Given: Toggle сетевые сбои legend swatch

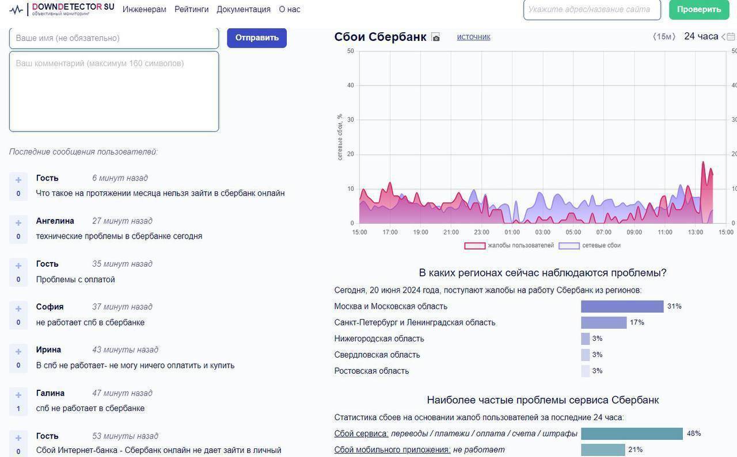Looking at the screenshot, I should tap(569, 245).
